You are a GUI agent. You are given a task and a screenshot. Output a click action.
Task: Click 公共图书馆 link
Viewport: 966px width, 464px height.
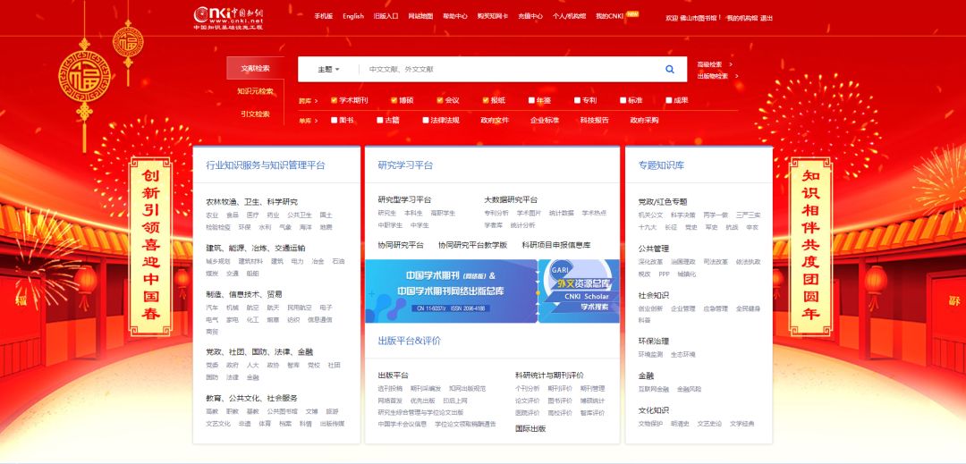(x=282, y=411)
